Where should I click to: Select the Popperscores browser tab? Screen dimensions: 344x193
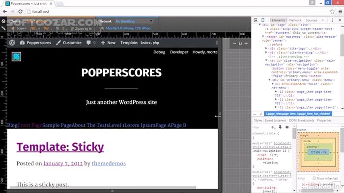click(x=29, y=4)
